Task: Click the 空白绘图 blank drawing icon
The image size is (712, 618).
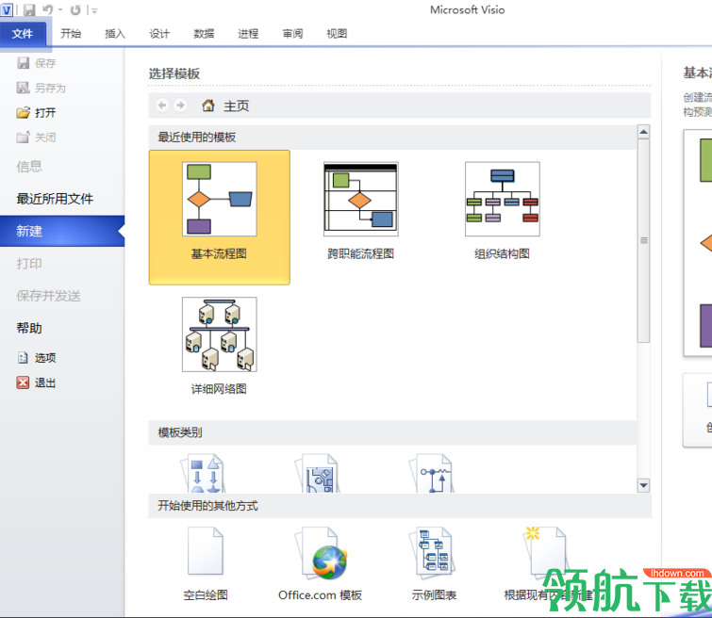Action: 206,551
